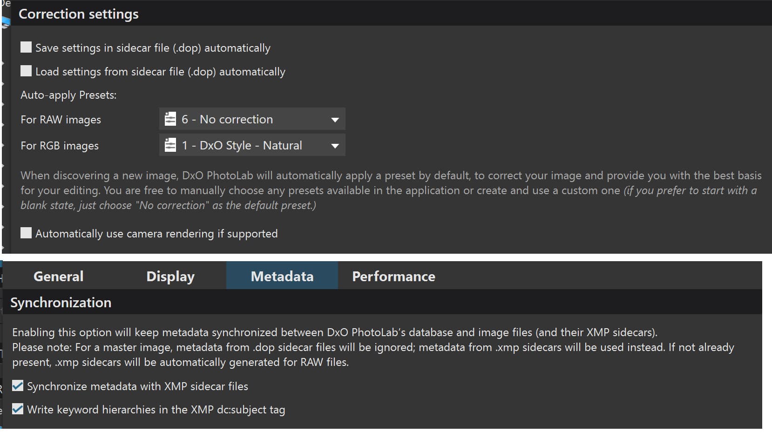Open the '6 - No correction' preset dropdown

click(251, 119)
